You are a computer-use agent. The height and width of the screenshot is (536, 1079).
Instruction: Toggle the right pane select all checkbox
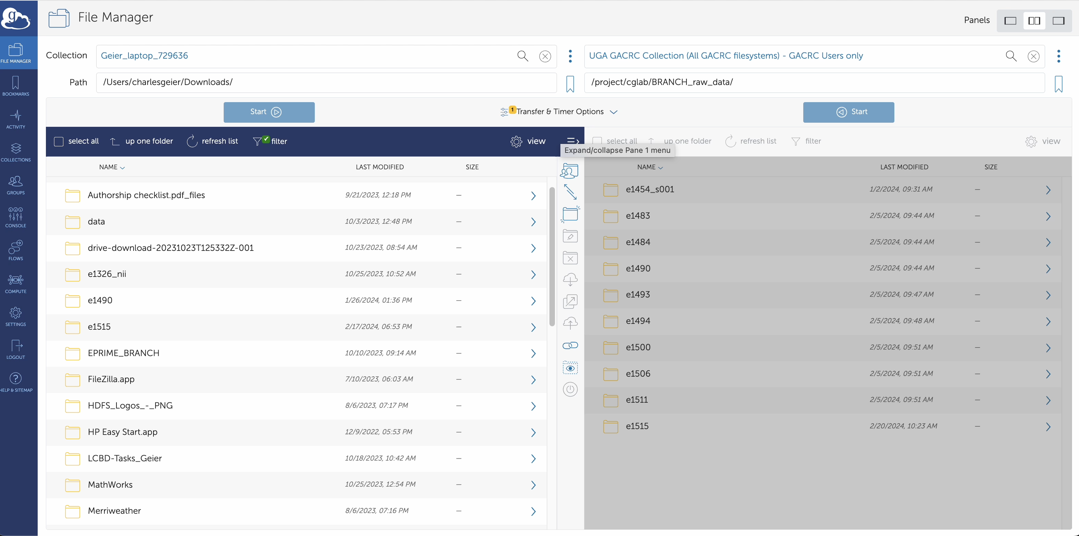597,141
